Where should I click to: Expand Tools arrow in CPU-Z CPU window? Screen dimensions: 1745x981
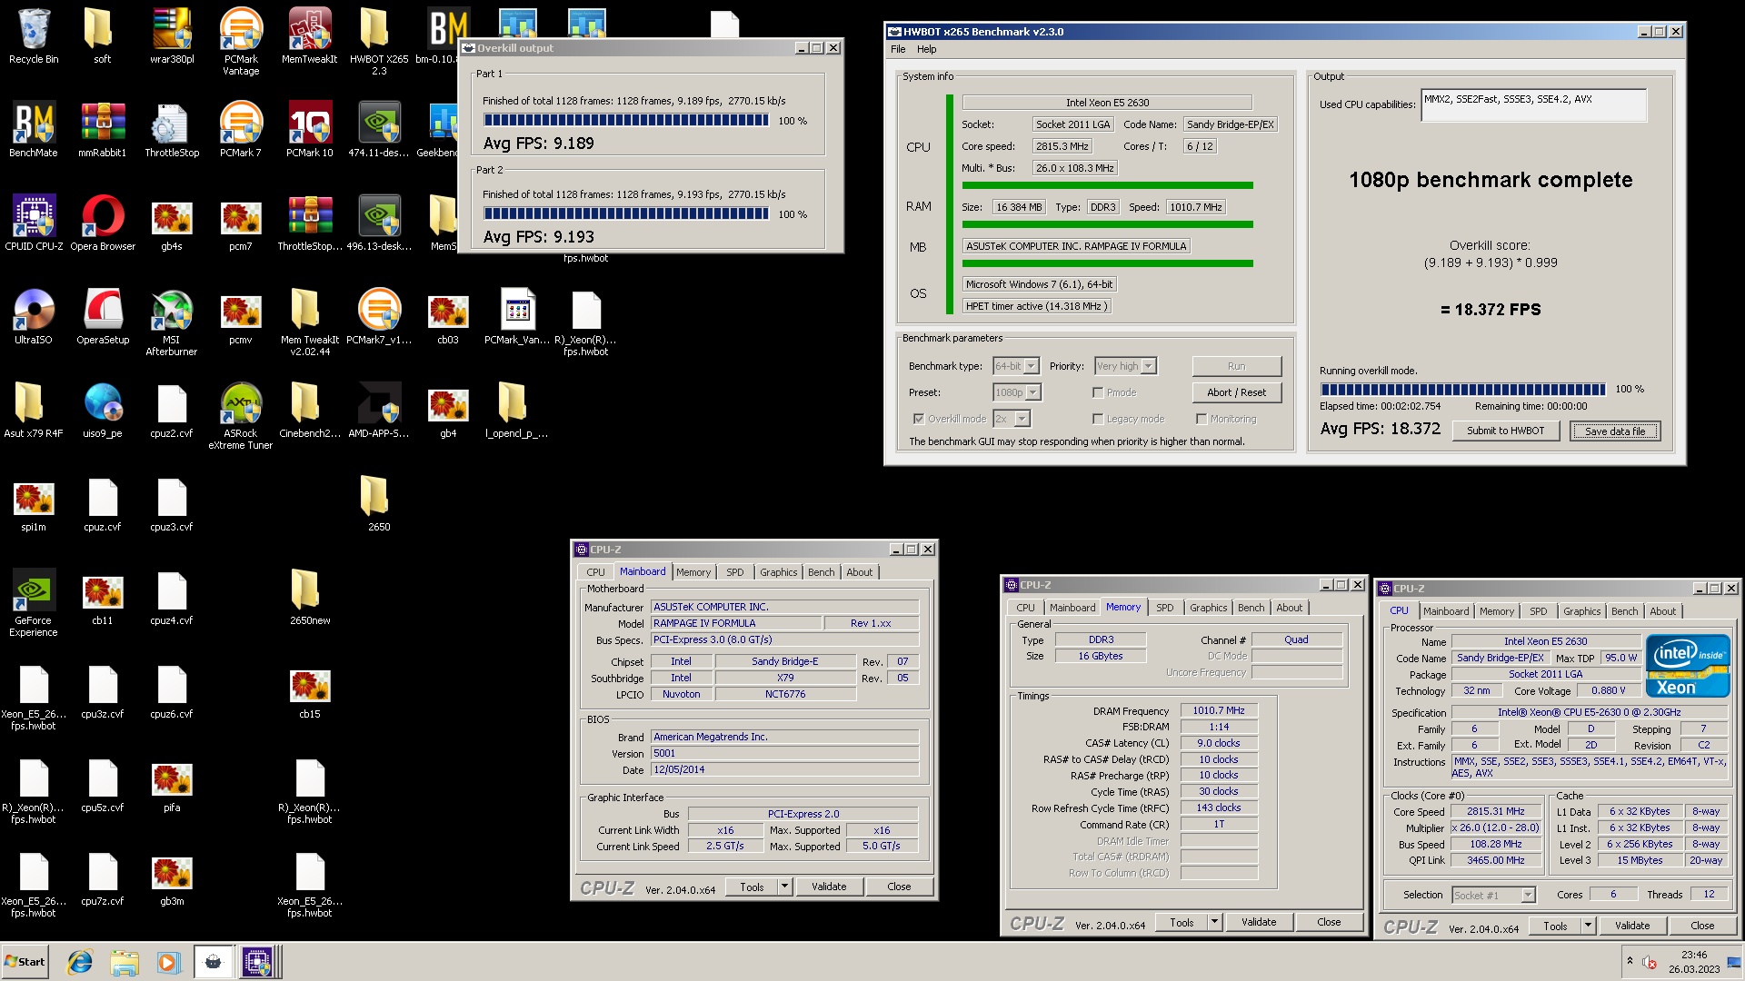1588,926
